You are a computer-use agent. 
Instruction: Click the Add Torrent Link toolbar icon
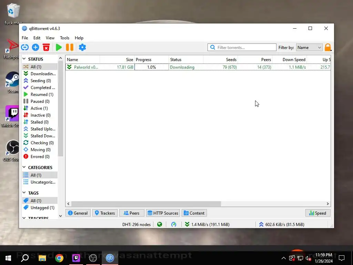click(x=25, y=47)
